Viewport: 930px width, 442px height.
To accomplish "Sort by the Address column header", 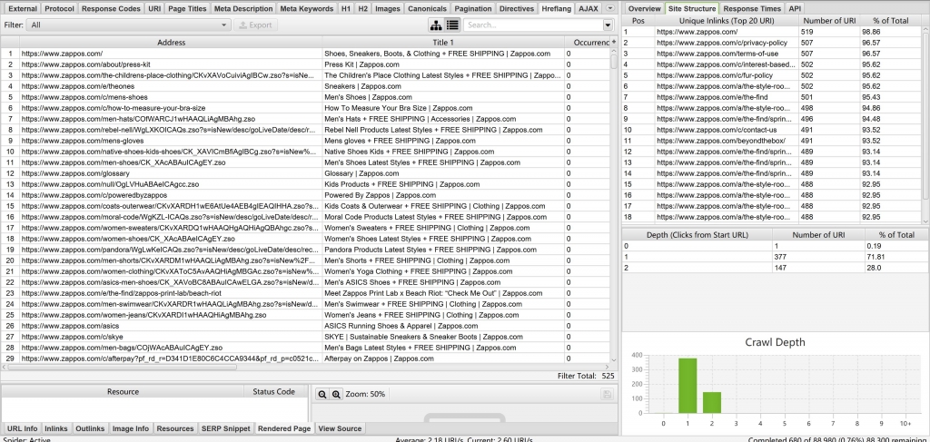I will tap(171, 43).
